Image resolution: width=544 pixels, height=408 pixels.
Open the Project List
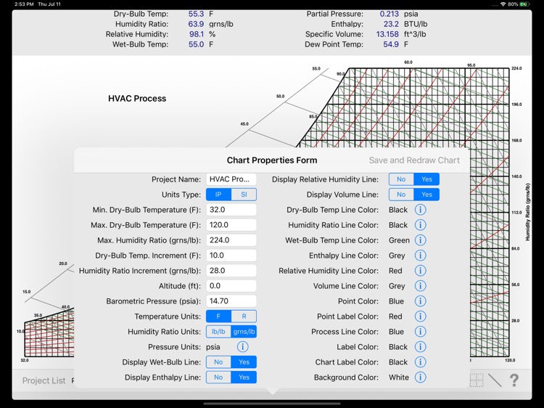44,380
